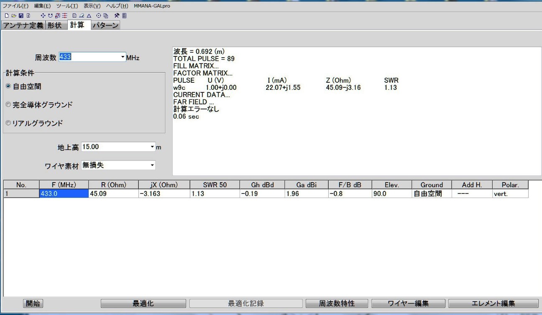
Task: Expand the ワイヤ素材 wire material dropdown arrow
Action: click(152, 165)
